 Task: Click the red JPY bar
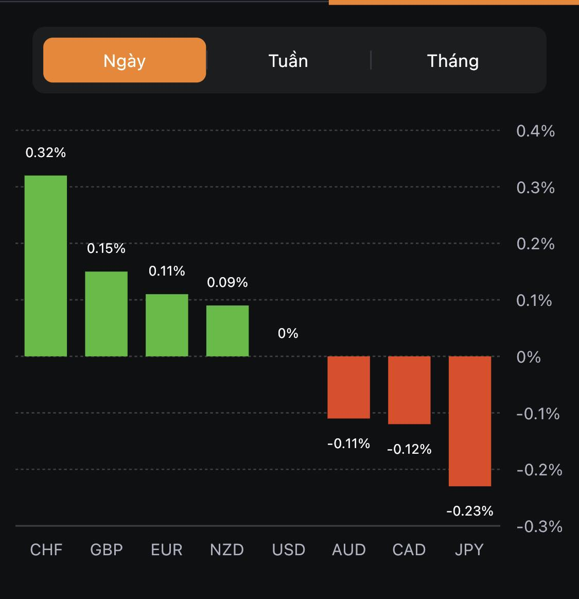tap(470, 421)
